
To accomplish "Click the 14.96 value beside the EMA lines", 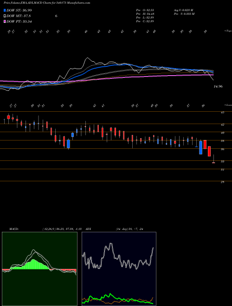I will pos(218,86).
